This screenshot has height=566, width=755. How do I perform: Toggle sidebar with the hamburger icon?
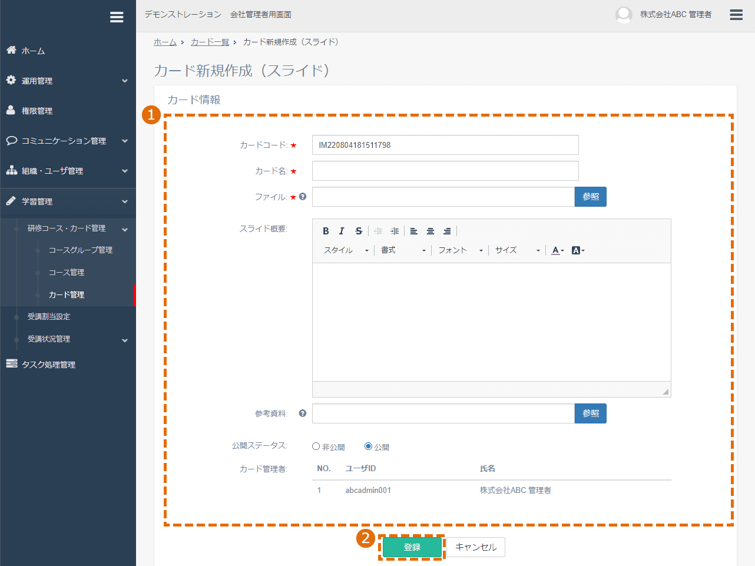click(117, 17)
